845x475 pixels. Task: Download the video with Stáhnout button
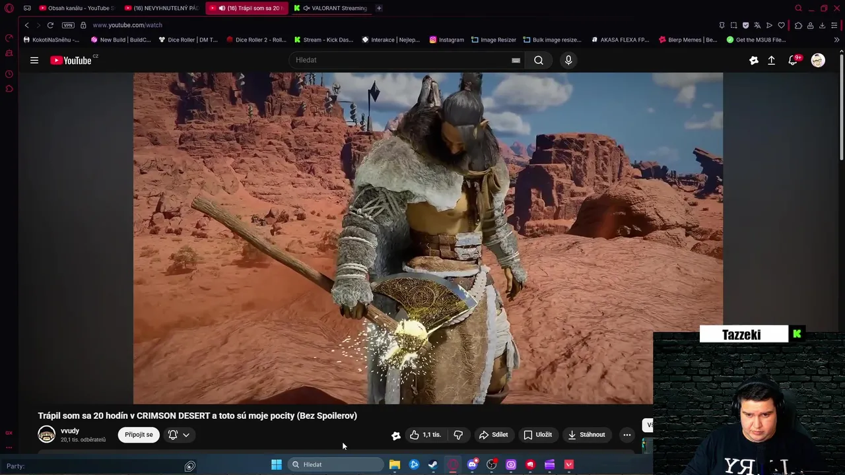(x=586, y=435)
